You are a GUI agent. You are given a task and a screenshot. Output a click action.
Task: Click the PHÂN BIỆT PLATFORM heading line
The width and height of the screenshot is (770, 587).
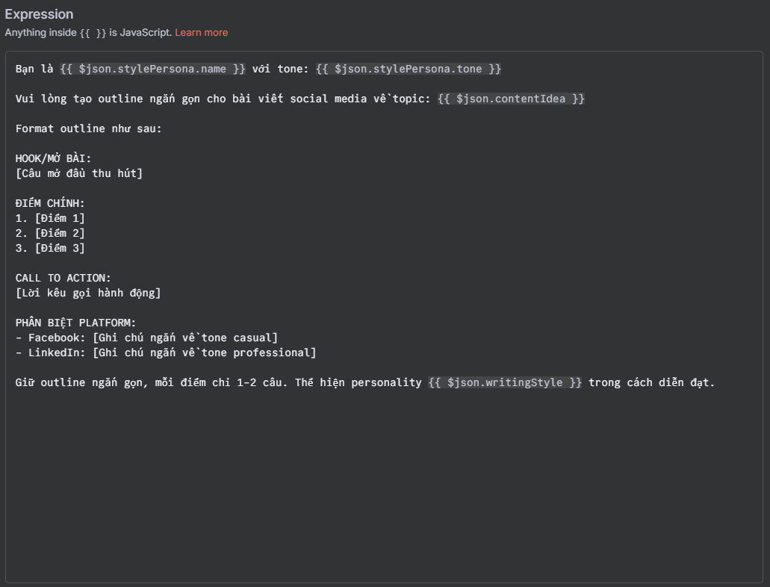point(75,323)
